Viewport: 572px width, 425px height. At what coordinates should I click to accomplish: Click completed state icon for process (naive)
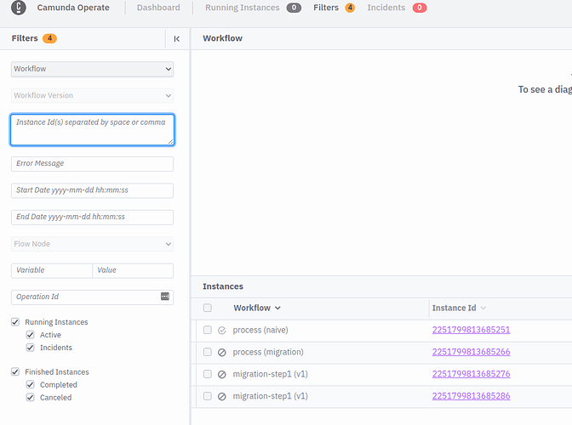[222, 331]
